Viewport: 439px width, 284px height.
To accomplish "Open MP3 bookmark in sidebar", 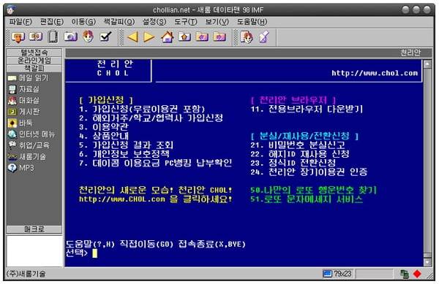I will tap(21, 168).
